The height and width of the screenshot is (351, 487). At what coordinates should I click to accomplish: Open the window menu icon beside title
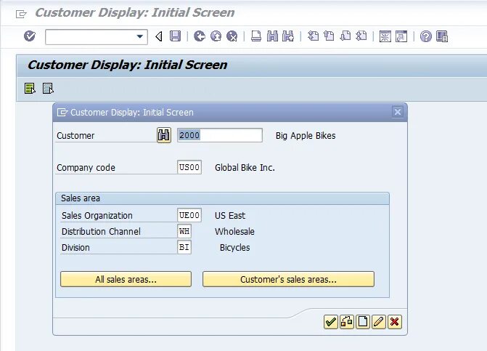[x=21, y=14]
